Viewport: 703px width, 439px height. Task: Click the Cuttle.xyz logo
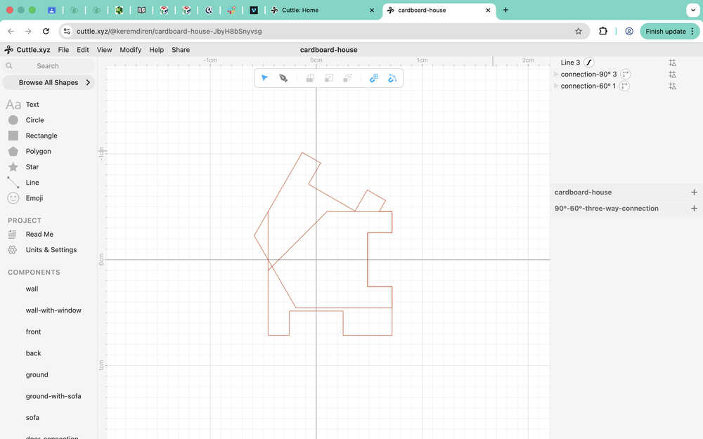click(x=27, y=50)
